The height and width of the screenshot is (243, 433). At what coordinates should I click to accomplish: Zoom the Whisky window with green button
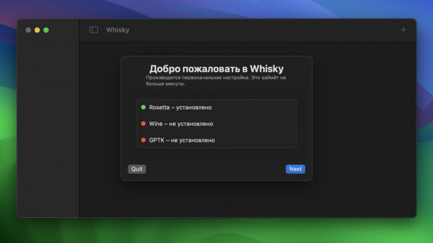(46, 30)
